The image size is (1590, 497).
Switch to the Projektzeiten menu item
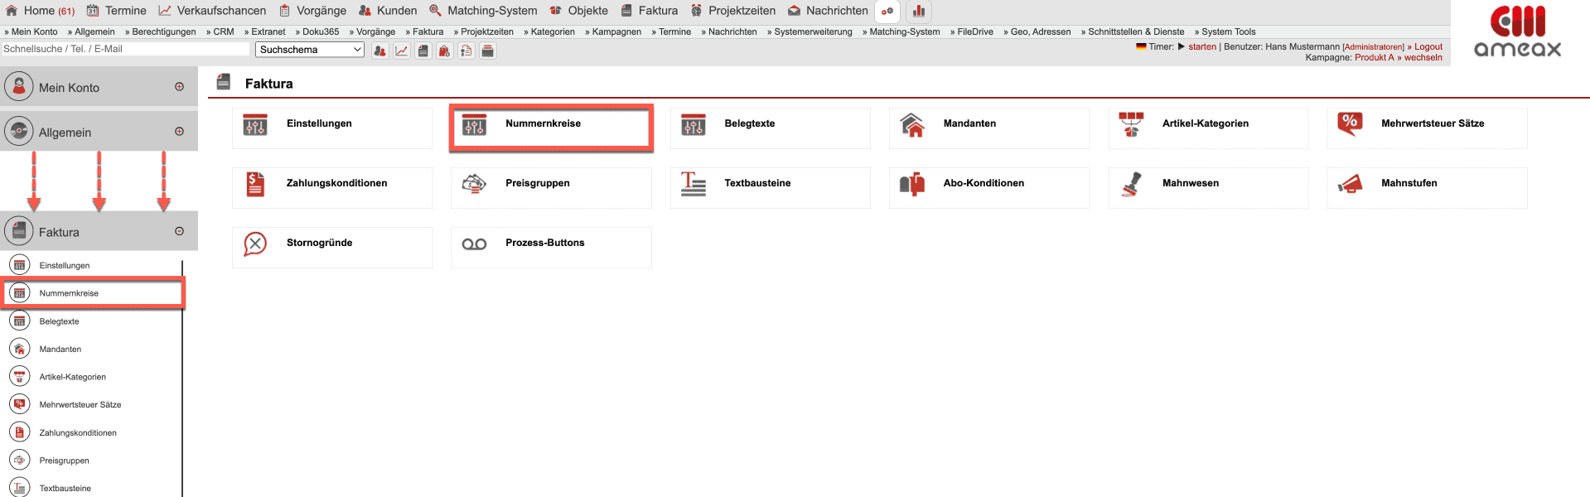[x=733, y=11]
